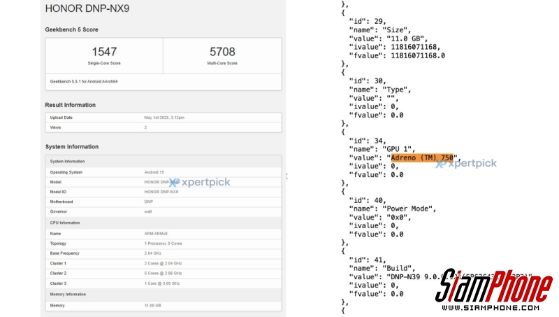Screen dimensions: 559x317
Task: Click the Result Information heading
Action: click(71, 105)
